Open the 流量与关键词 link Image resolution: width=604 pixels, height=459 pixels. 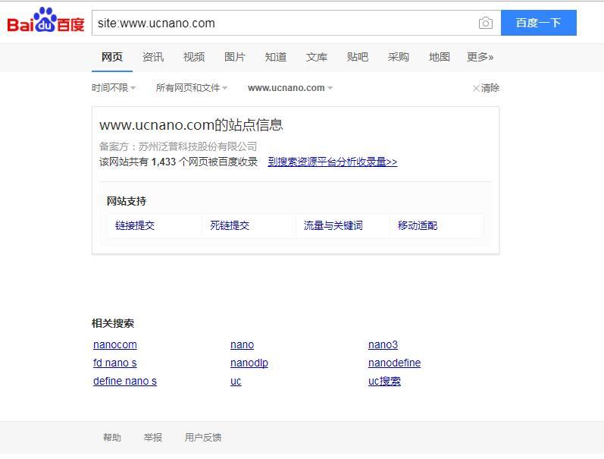pos(333,225)
